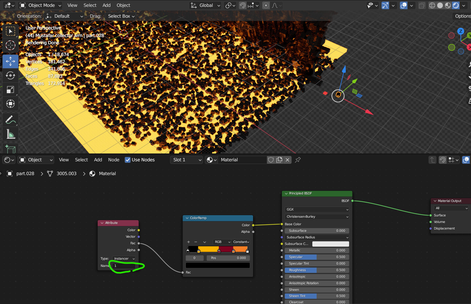
Task: Click the Options button
Action: [x=462, y=16]
